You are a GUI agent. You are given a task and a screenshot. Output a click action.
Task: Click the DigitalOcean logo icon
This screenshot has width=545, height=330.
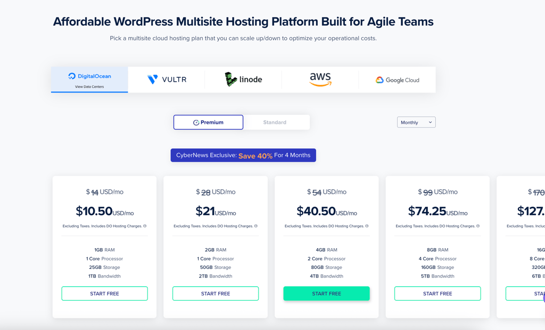tap(72, 76)
